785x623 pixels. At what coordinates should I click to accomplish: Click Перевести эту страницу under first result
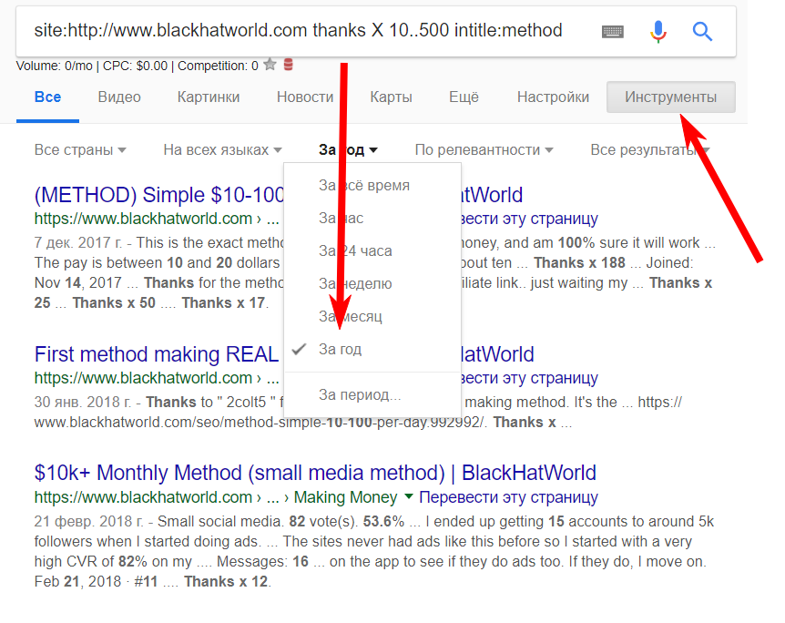[529, 219]
